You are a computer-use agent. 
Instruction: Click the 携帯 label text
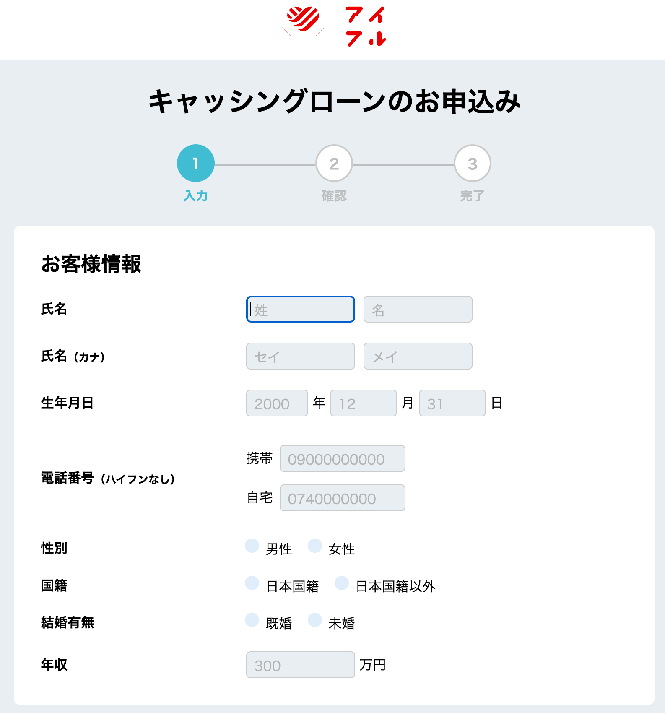click(x=260, y=458)
